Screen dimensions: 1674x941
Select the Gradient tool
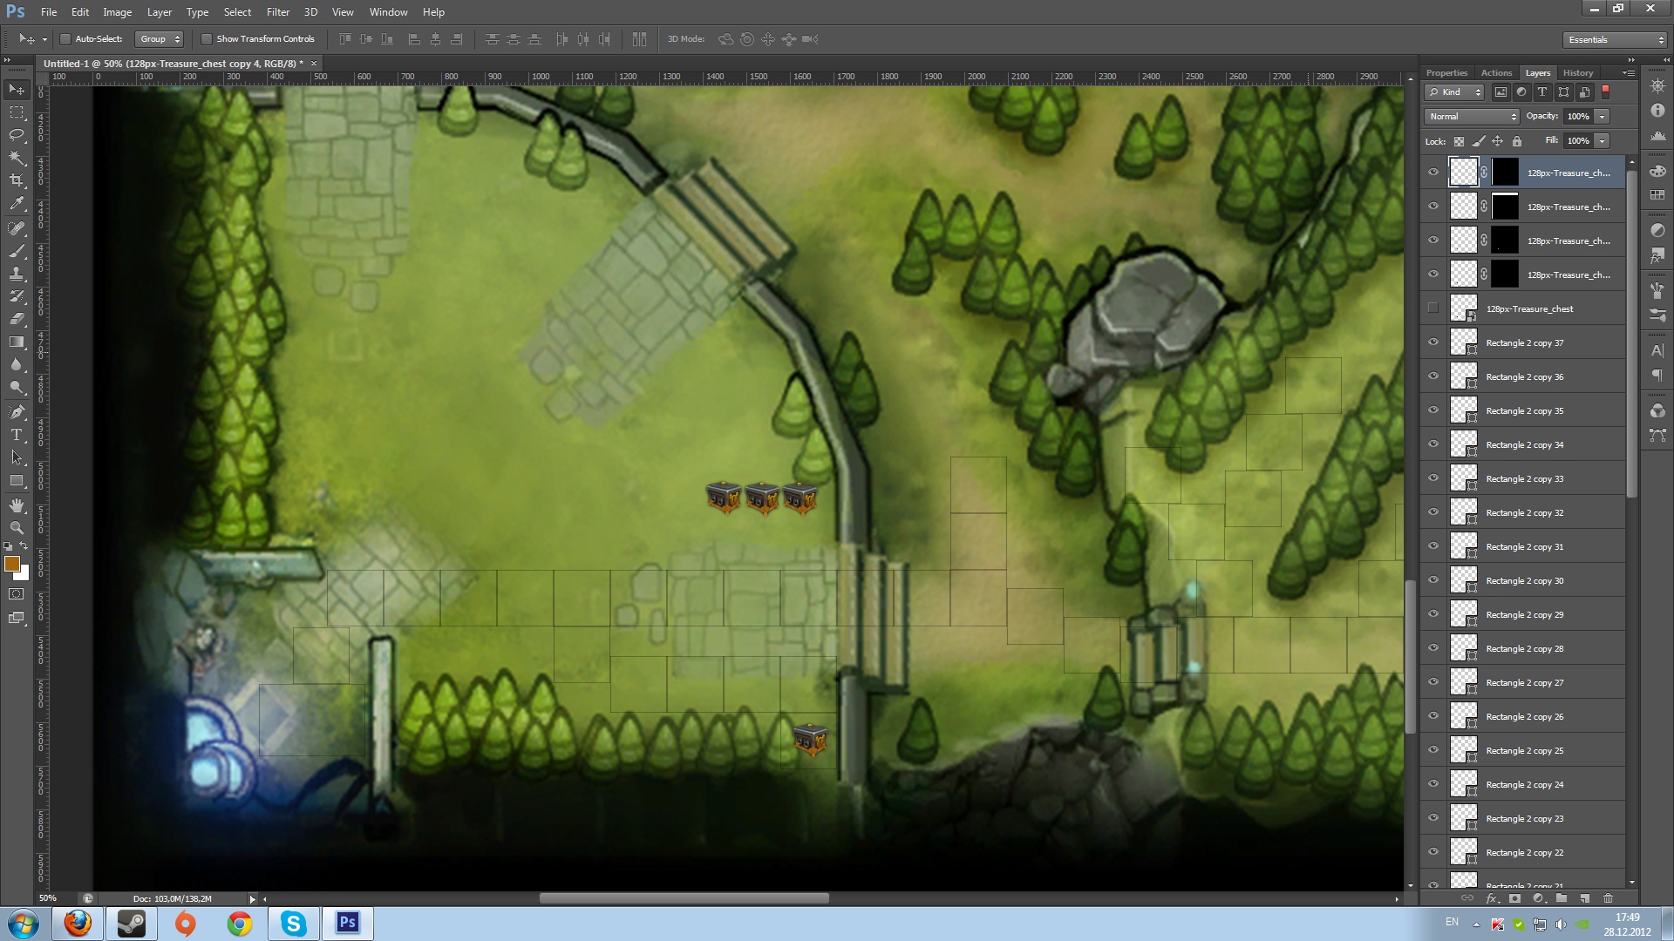point(17,342)
